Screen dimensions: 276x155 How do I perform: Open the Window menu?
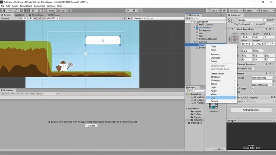click(51, 6)
